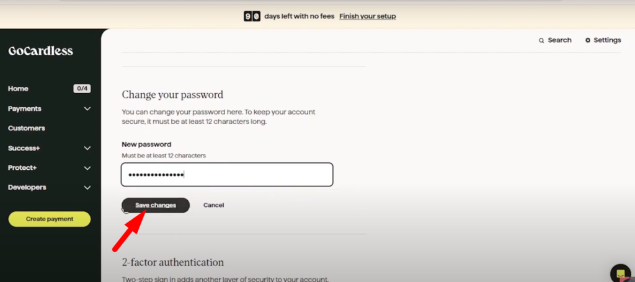Click the Settings gear icon

[588, 40]
